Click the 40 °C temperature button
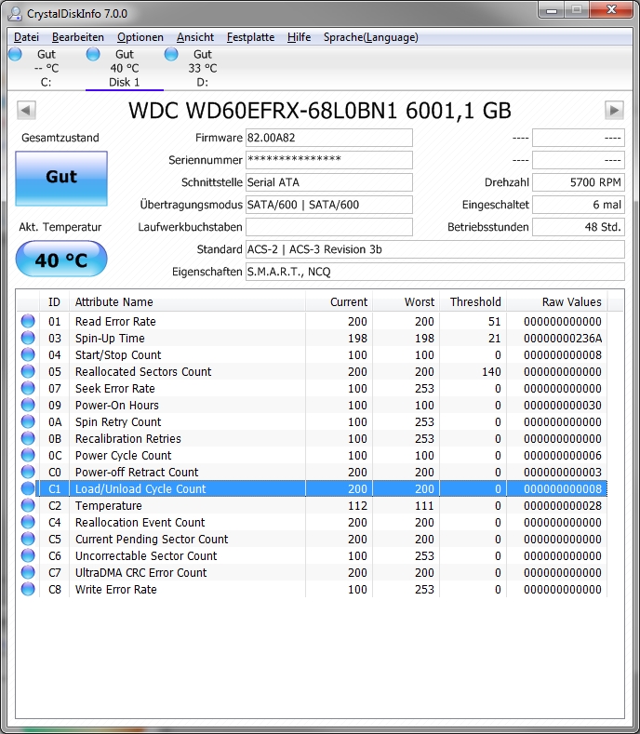Image resolution: width=640 pixels, height=734 pixels. 61,259
